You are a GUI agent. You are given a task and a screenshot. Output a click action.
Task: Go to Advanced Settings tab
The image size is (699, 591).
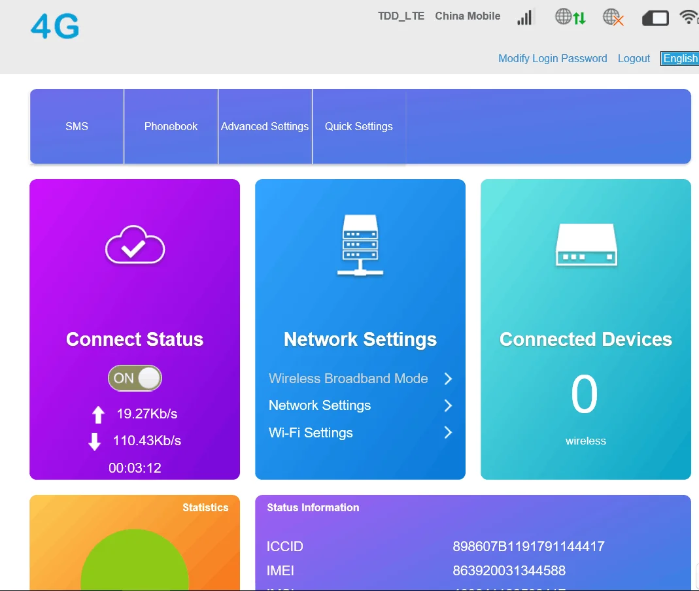pos(265,126)
